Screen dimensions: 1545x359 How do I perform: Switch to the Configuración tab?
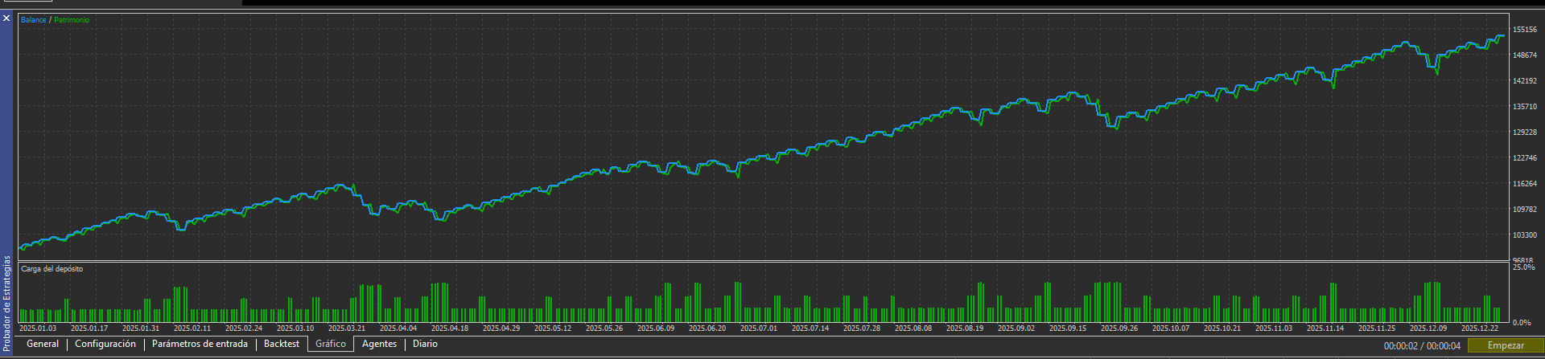click(105, 344)
